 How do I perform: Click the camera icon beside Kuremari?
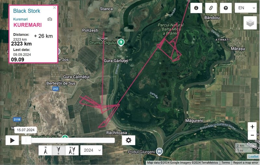click(50, 19)
